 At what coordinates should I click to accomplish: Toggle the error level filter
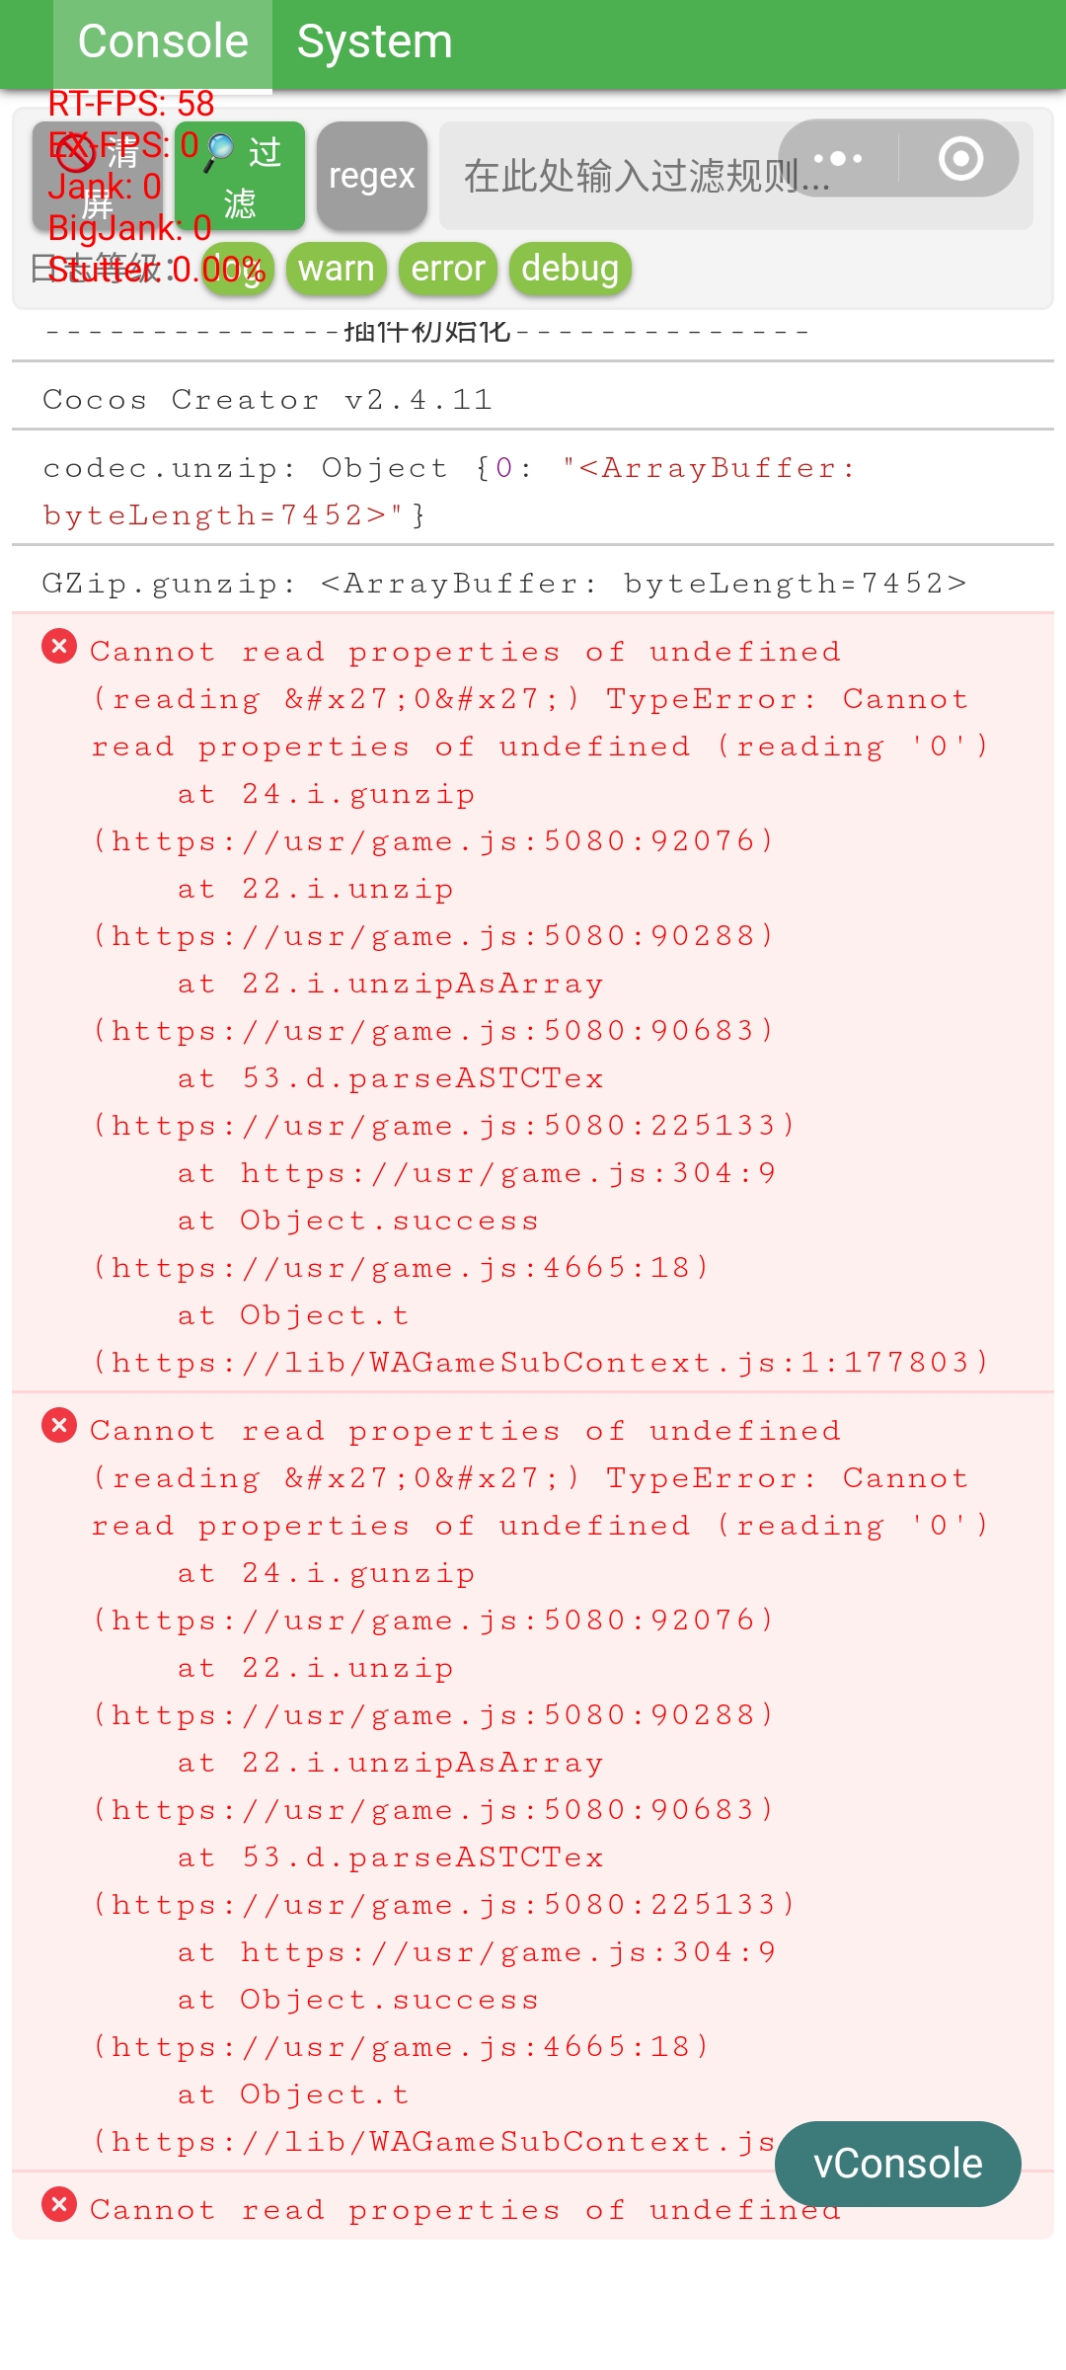(x=448, y=269)
